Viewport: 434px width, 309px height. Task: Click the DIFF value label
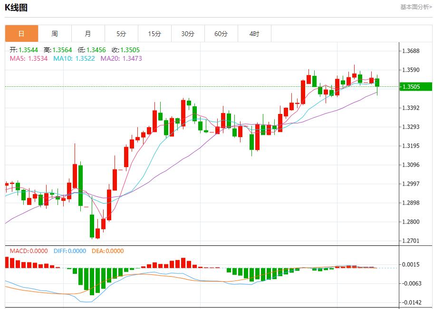pyautogui.click(x=69, y=251)
